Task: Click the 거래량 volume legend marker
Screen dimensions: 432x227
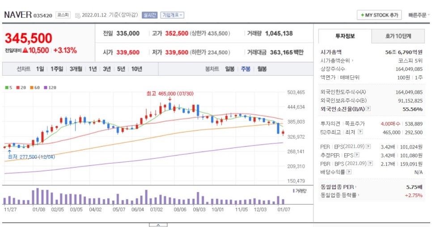Action: pos(300,191)
